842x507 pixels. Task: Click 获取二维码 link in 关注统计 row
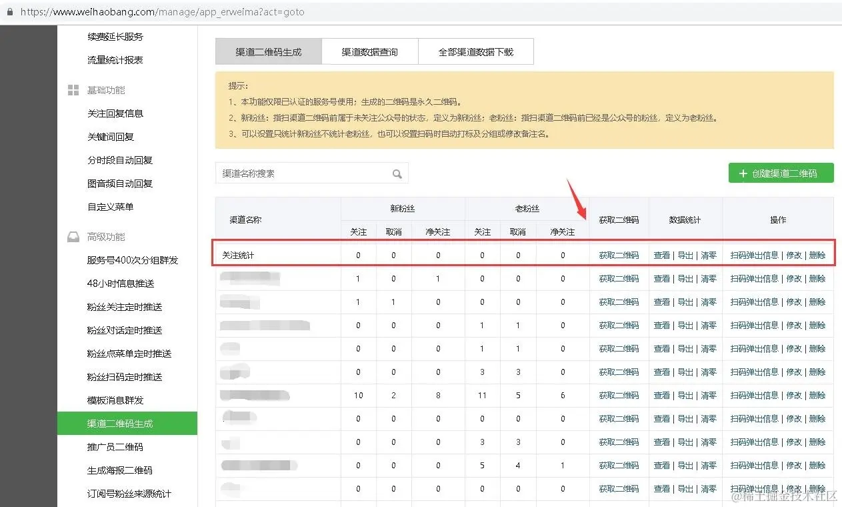point(619,256)
